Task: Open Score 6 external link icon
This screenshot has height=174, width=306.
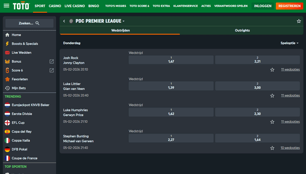Action: (x=52, y=70)
